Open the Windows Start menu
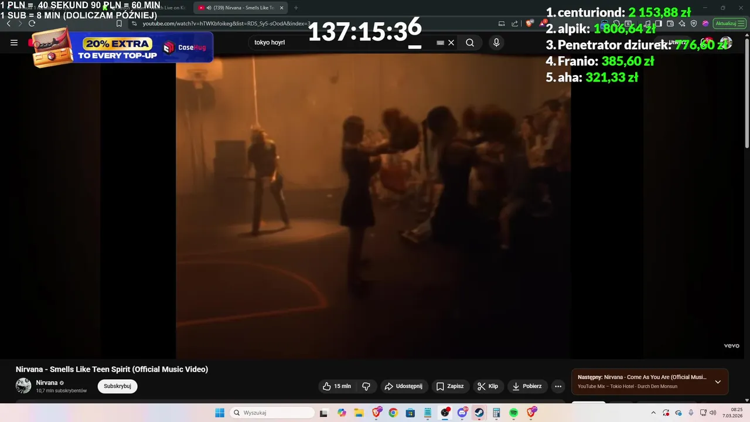This screenshot has width=750, height=422. tap(220, 413)
